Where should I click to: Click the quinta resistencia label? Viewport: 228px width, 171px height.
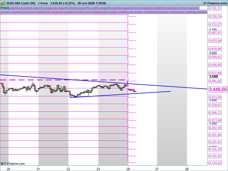pyautogui.click(x=146, y=12)
